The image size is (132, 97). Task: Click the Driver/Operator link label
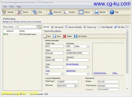(72, 64)
